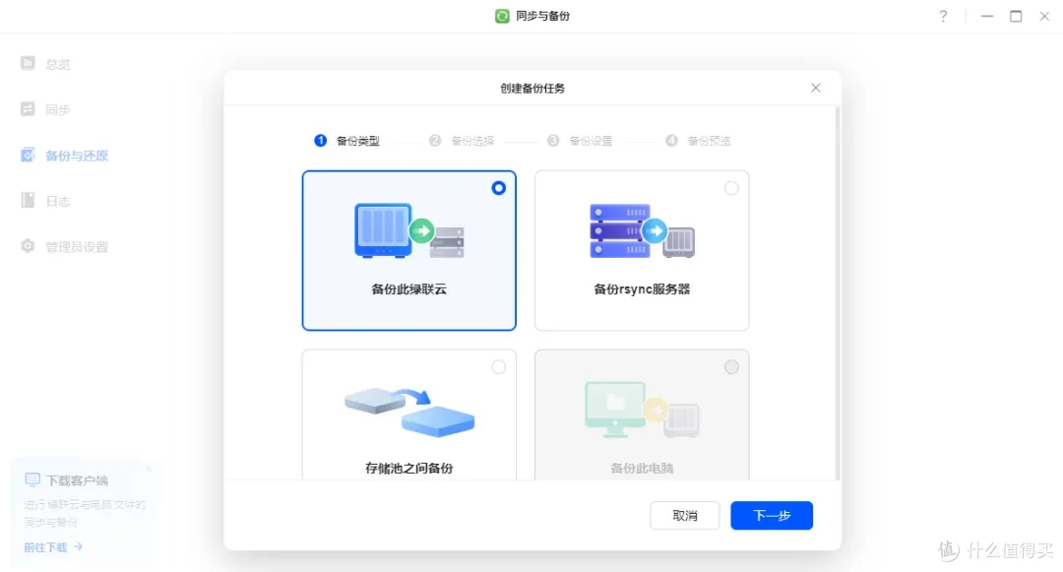Screen dimensions: 1063x572
Task: Open the 总览 overview sidebar icon
Action: coord(28,63)
